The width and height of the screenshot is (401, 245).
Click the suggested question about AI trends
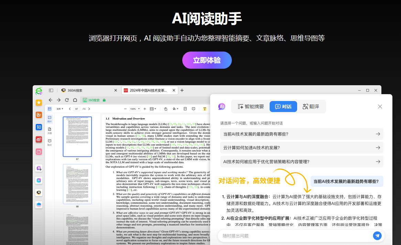[302, 134]
